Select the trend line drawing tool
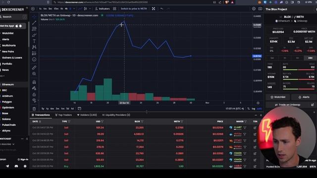 tap(34, 23)
